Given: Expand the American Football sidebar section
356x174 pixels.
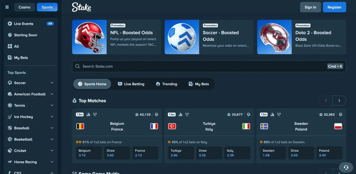Looking at the screenshot, I should click(x=52, y=94).
